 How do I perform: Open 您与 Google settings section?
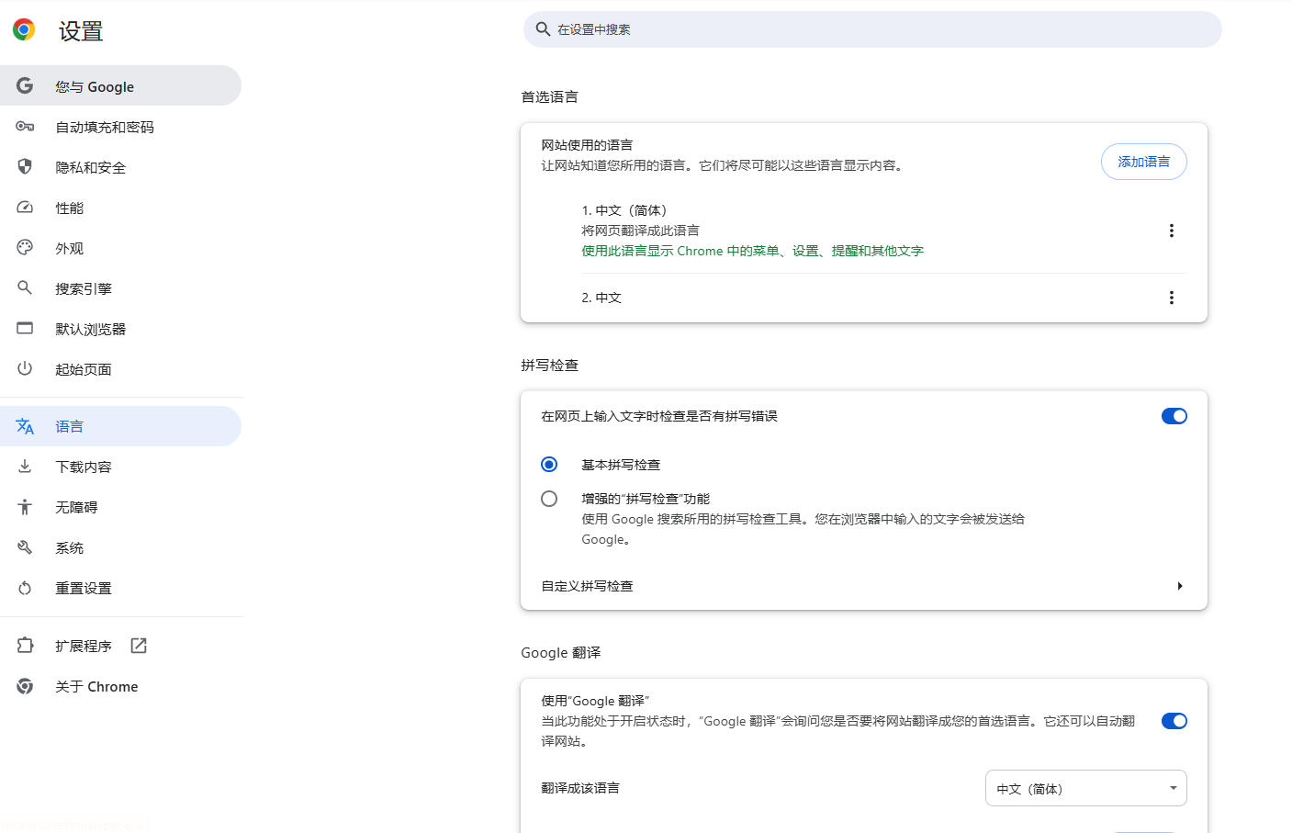[120, 85]
